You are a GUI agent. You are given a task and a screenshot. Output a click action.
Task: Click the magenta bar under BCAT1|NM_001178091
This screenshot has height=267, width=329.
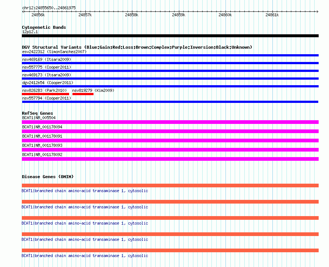170,141
